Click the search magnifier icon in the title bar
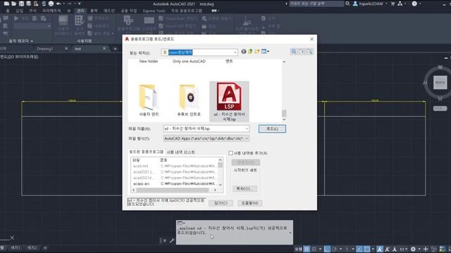The width and height of the screenshot is (451, 253). point(347,4)
